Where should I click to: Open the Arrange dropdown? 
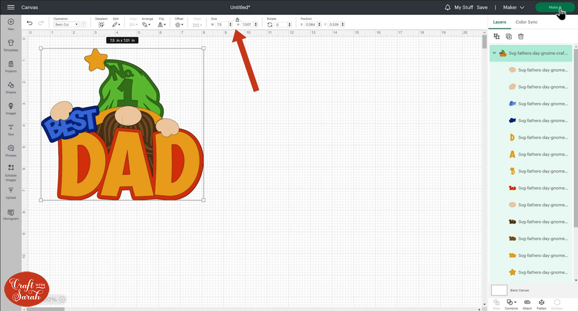pos(146,25)
